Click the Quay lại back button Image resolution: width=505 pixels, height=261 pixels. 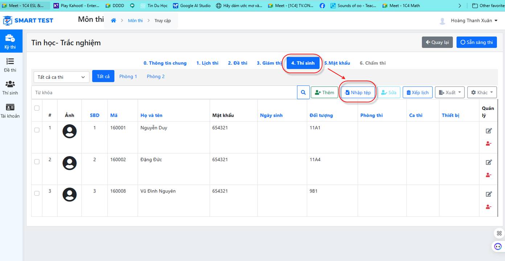[x=437, y=42]
